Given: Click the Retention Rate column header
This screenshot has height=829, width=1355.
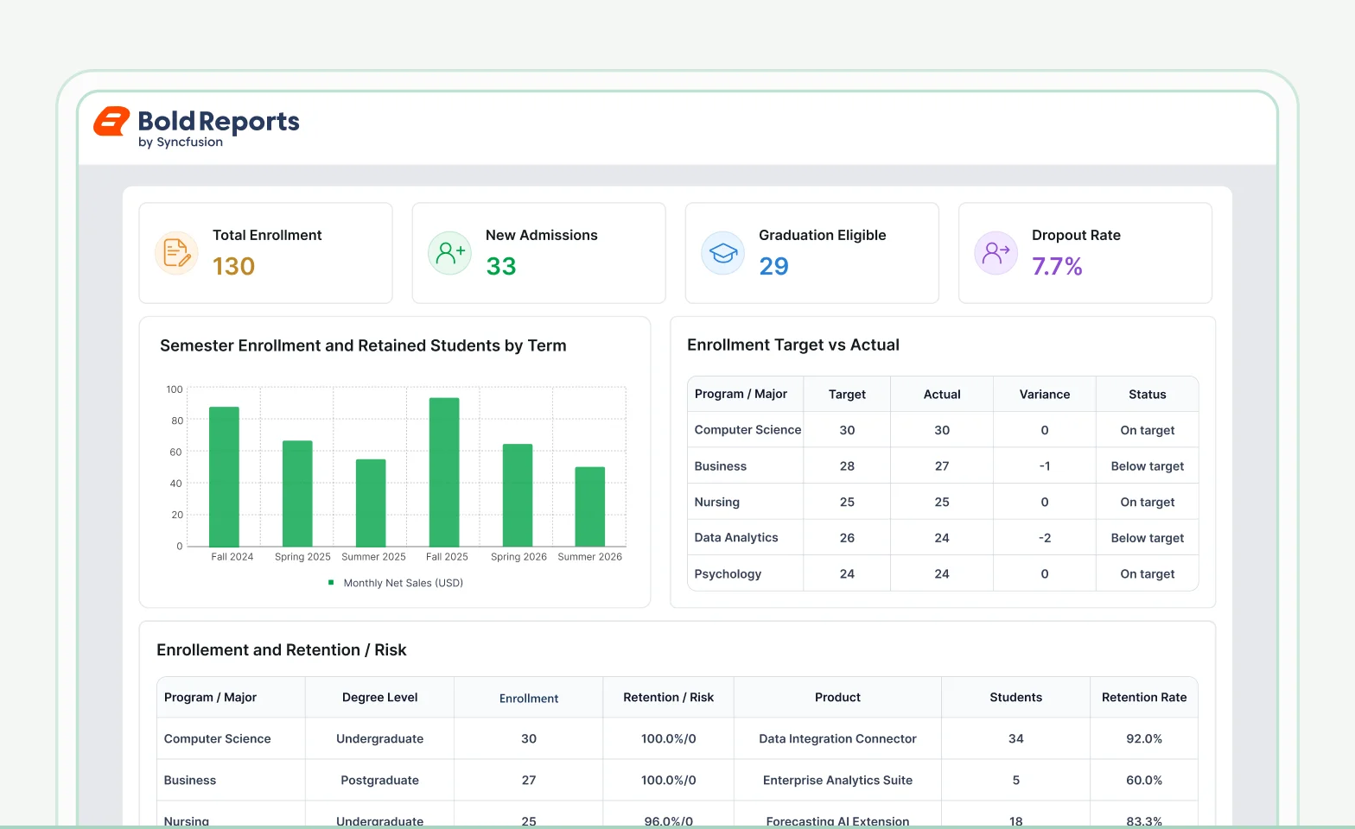Looking at the screenshot, I should [1144, 697].
